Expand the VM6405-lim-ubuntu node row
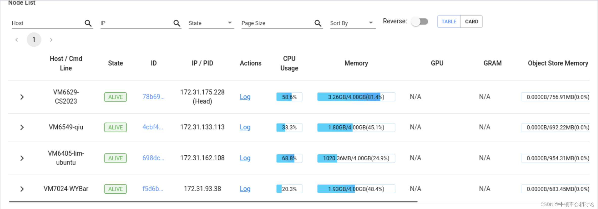This screenshot has width=598, height=209. pyautogui.click(x=22, y=158)
